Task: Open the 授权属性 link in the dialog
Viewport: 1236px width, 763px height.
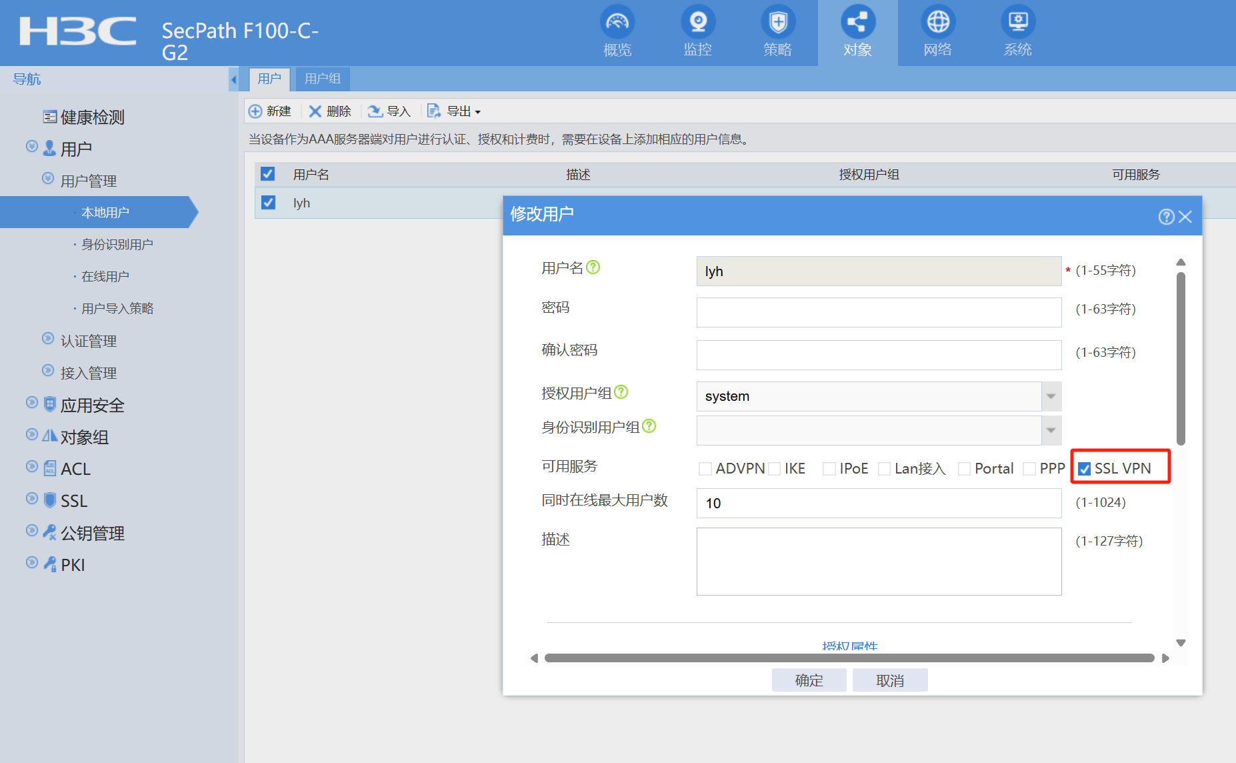Action: click(x=850, y=646)
